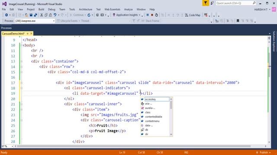Image resolution: width=277 pixels, height=155 pixels.
Task: Select aurelia-... in the IntelliSense list
Action: (150, 108)
